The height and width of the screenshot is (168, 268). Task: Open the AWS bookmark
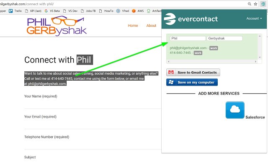click(x=138, y=11)
